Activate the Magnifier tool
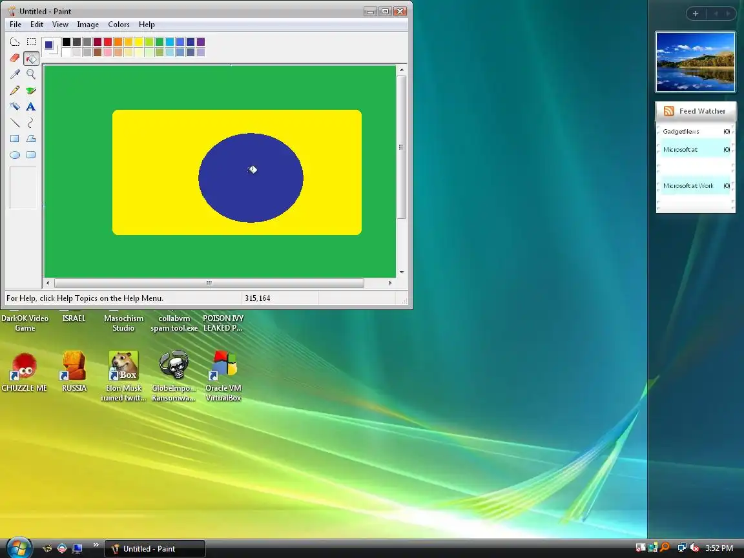The height and width of the screenshot is (558, 744). [x=31, y=74]
